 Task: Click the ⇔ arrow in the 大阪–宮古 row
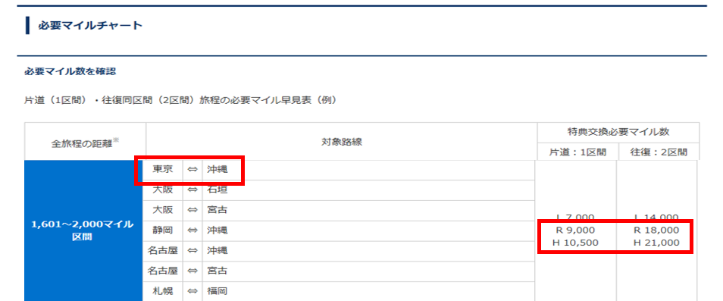click(192, 210)
